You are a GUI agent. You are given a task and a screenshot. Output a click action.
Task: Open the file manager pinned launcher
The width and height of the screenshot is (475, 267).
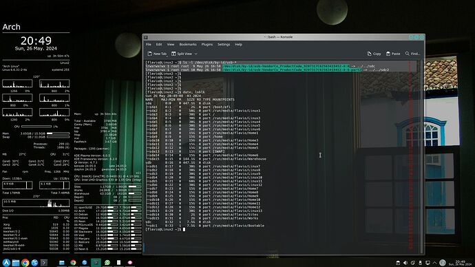point(16,262)
